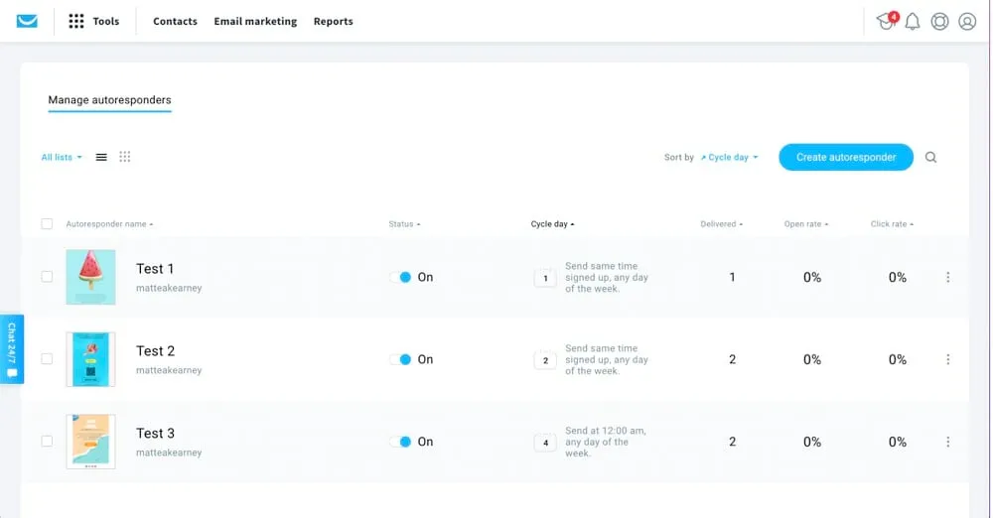
Task: Open the graduation cap notifications icon
Action: click(885, 21)
